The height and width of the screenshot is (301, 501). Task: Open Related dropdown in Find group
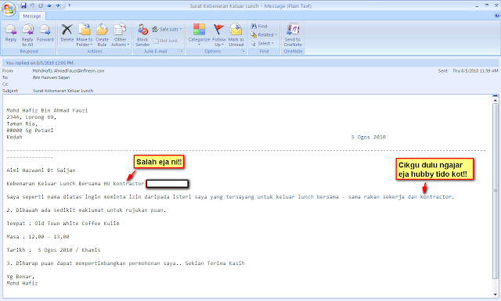(264, 35)
